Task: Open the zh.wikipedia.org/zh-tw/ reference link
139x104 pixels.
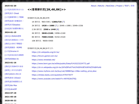Action: [x=46, y=52]
